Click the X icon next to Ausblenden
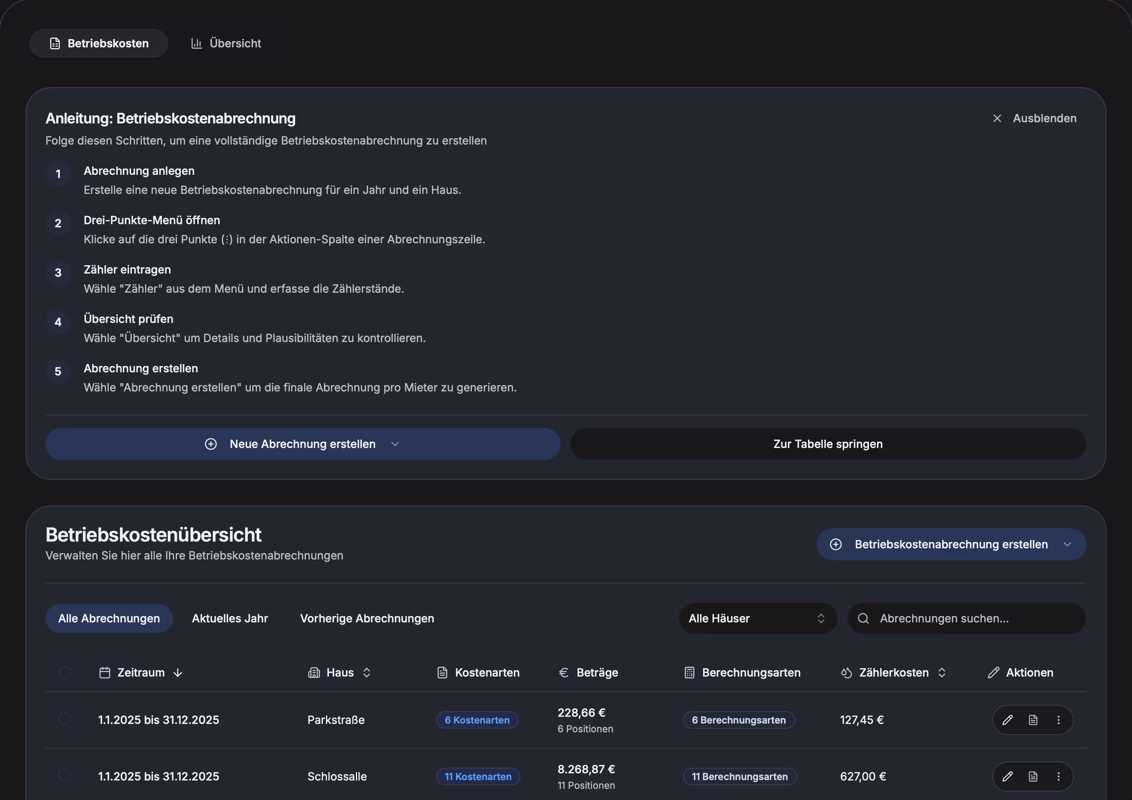The width and height of the screenshot is (1132, 800). pos(997,118)
